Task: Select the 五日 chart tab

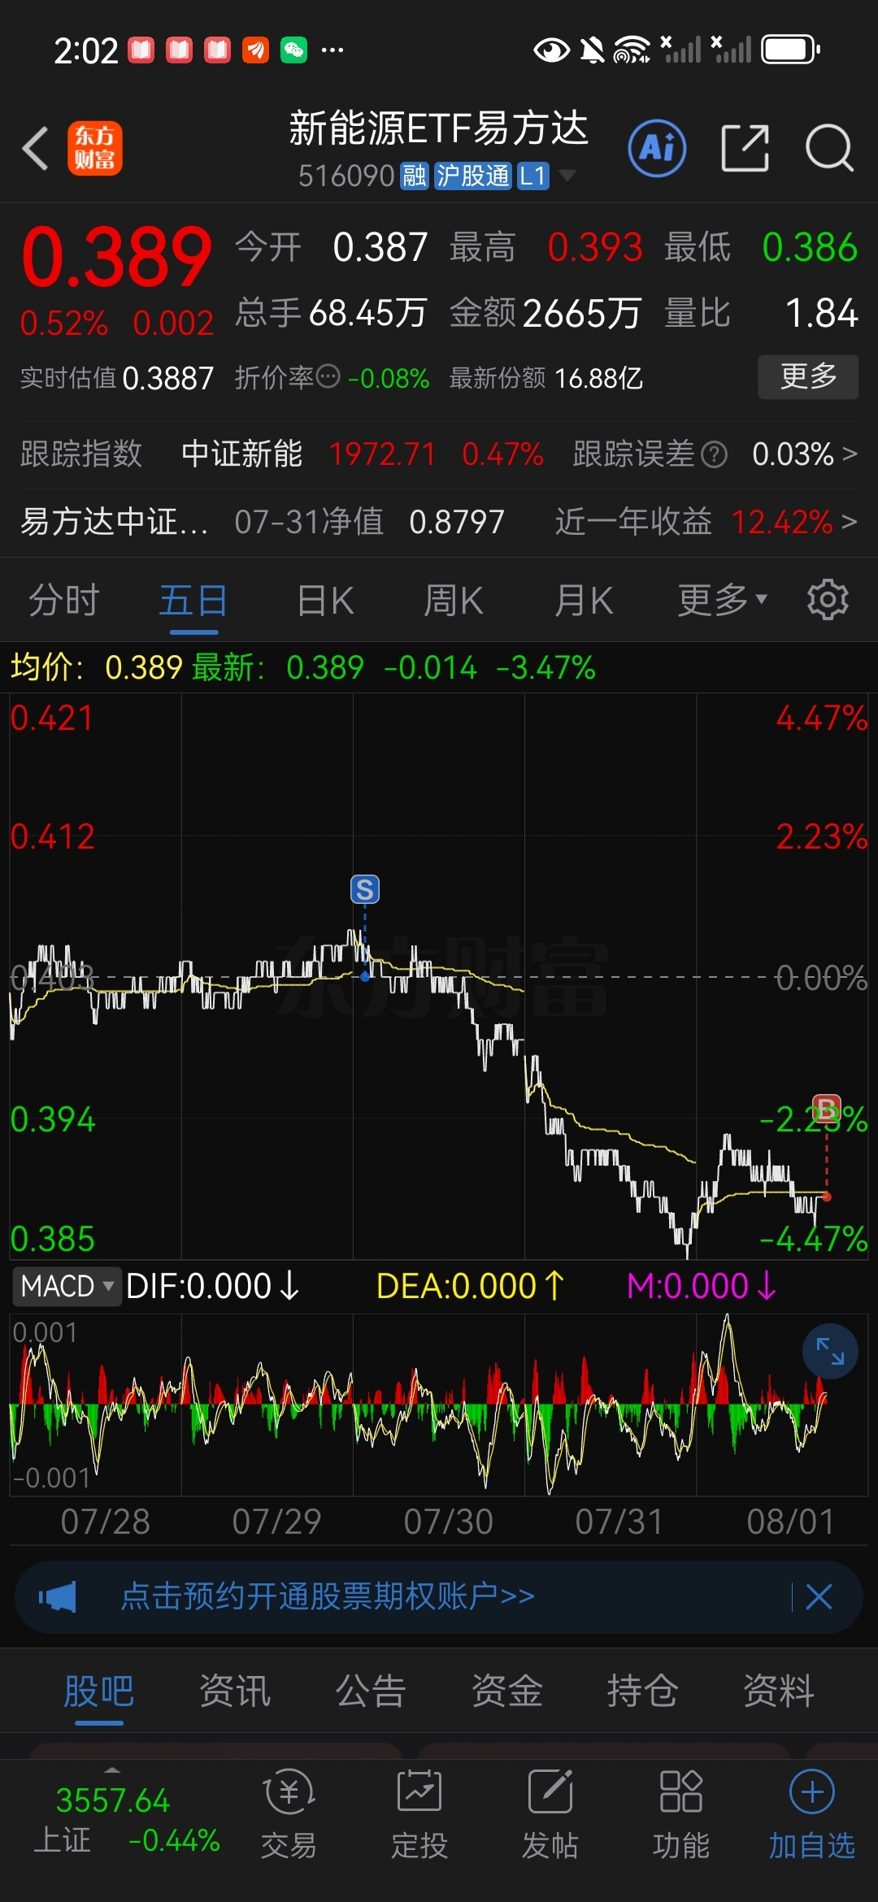Action: point(193,601)
